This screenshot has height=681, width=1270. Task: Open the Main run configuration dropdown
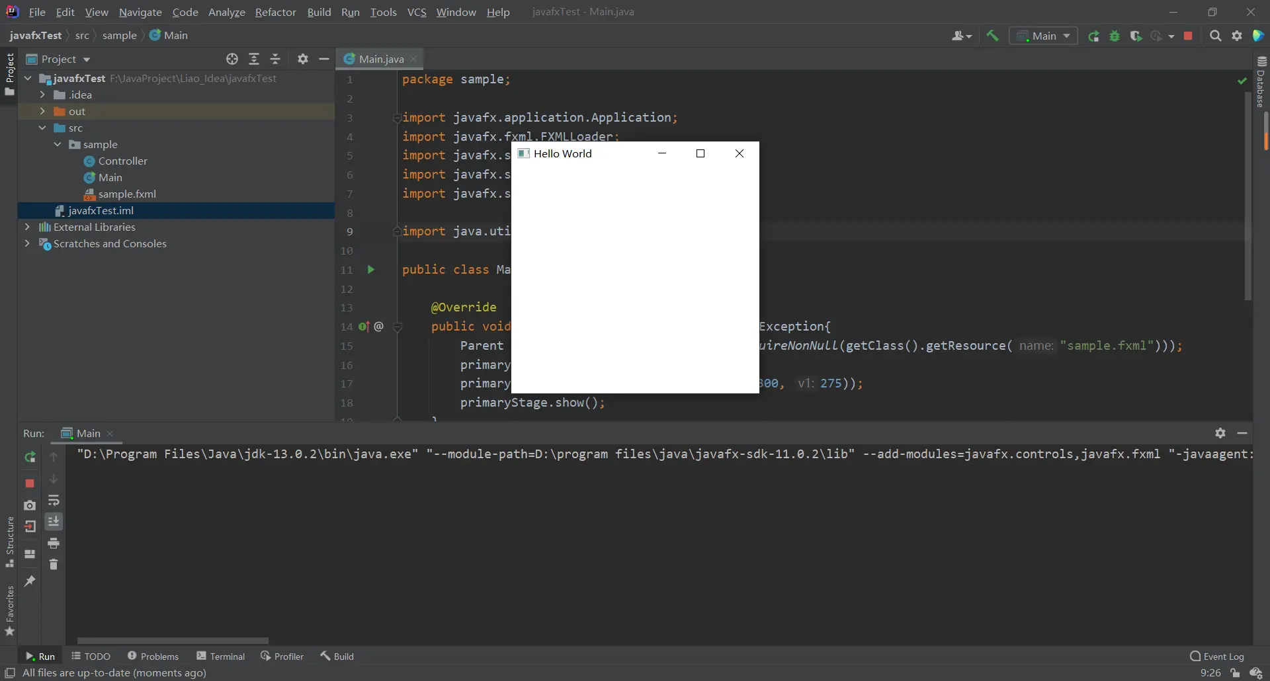1043,36
